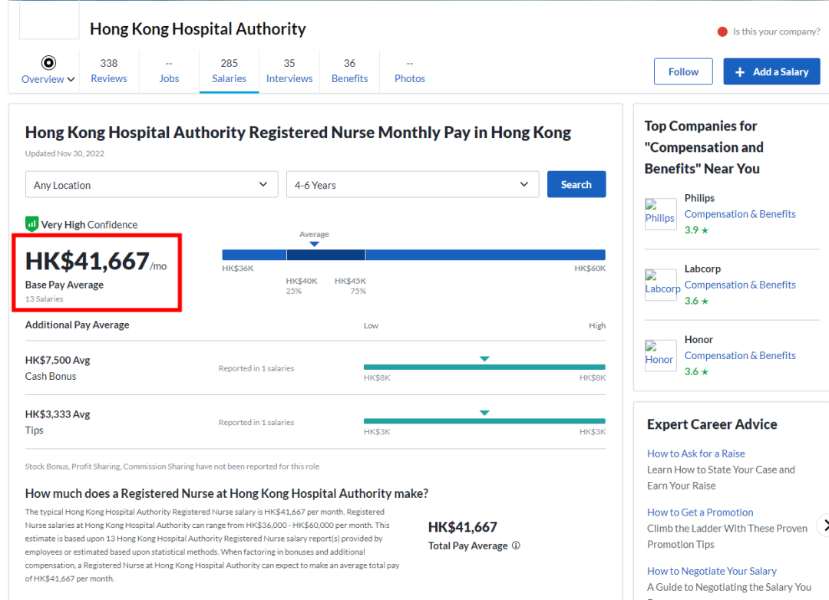Click the Philips company logo

tap(660, 214)
